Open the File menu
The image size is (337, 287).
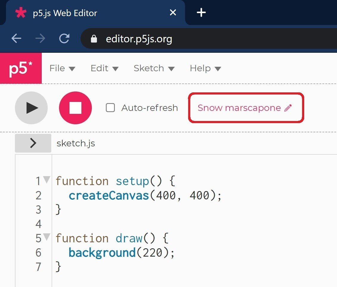click(62, 68)
